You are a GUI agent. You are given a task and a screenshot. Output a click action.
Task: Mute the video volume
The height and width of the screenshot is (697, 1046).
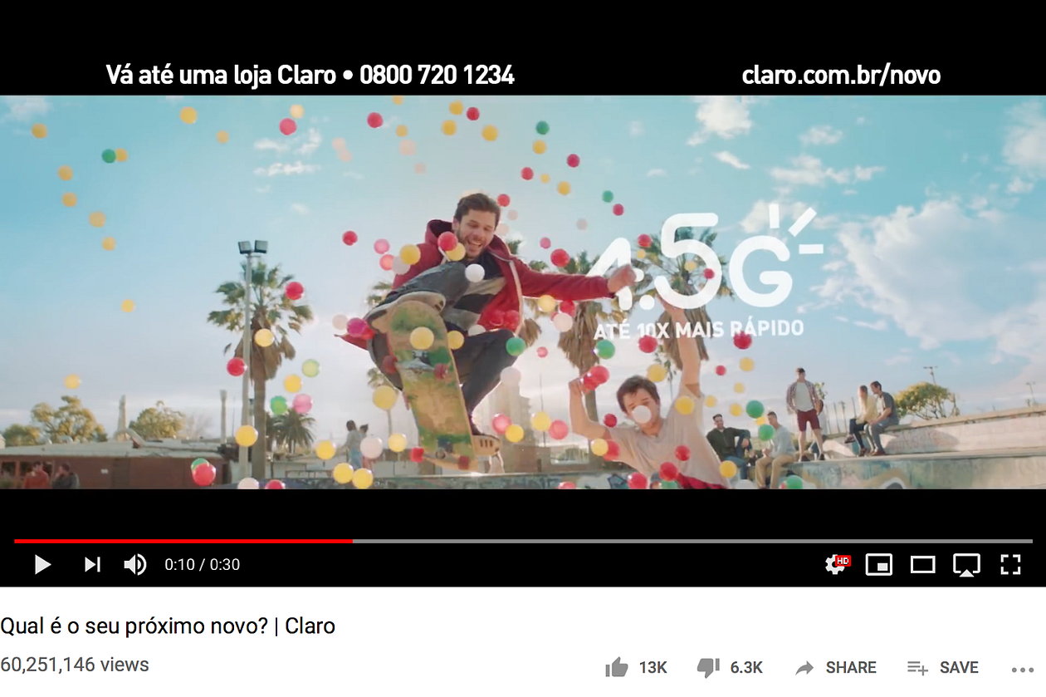click(x=135, y=565)
